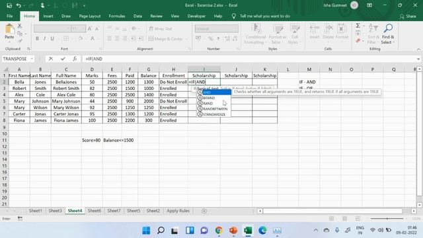423x238 pixels.
Task: Switch to the Formulas tab
Action: pyautogui.click(x=117, y=16)
